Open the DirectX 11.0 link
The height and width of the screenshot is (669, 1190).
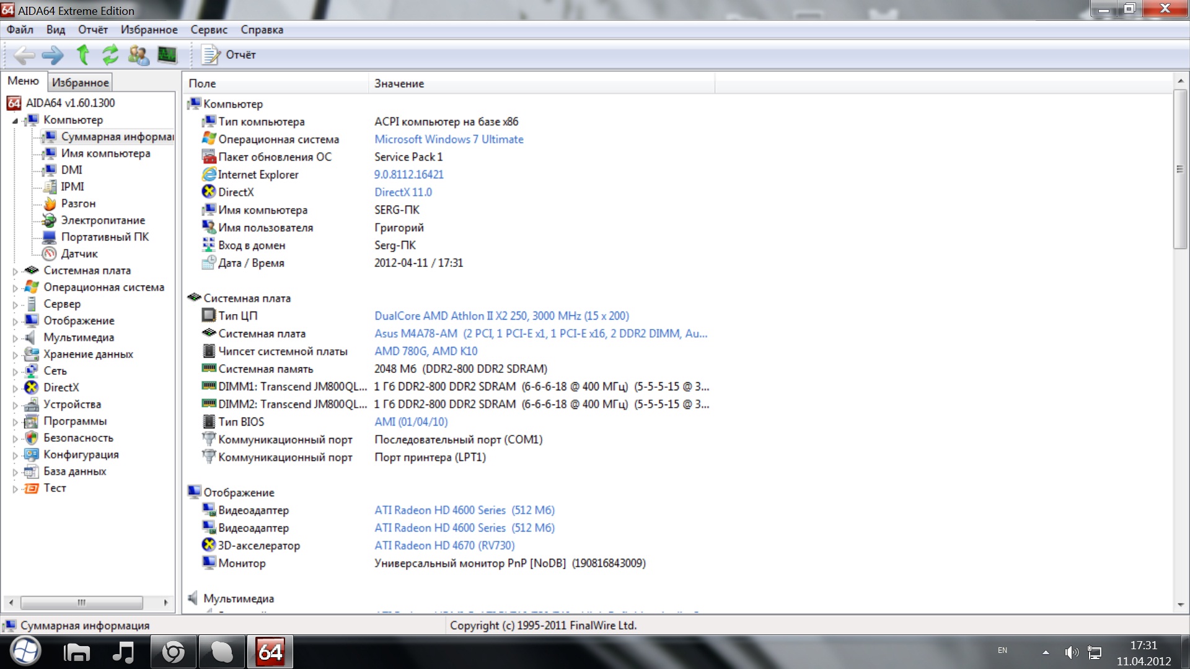(403, 192)
